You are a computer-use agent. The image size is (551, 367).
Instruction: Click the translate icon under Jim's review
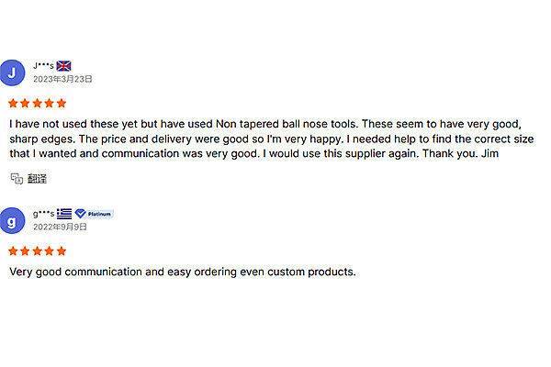tap(16, 178)
